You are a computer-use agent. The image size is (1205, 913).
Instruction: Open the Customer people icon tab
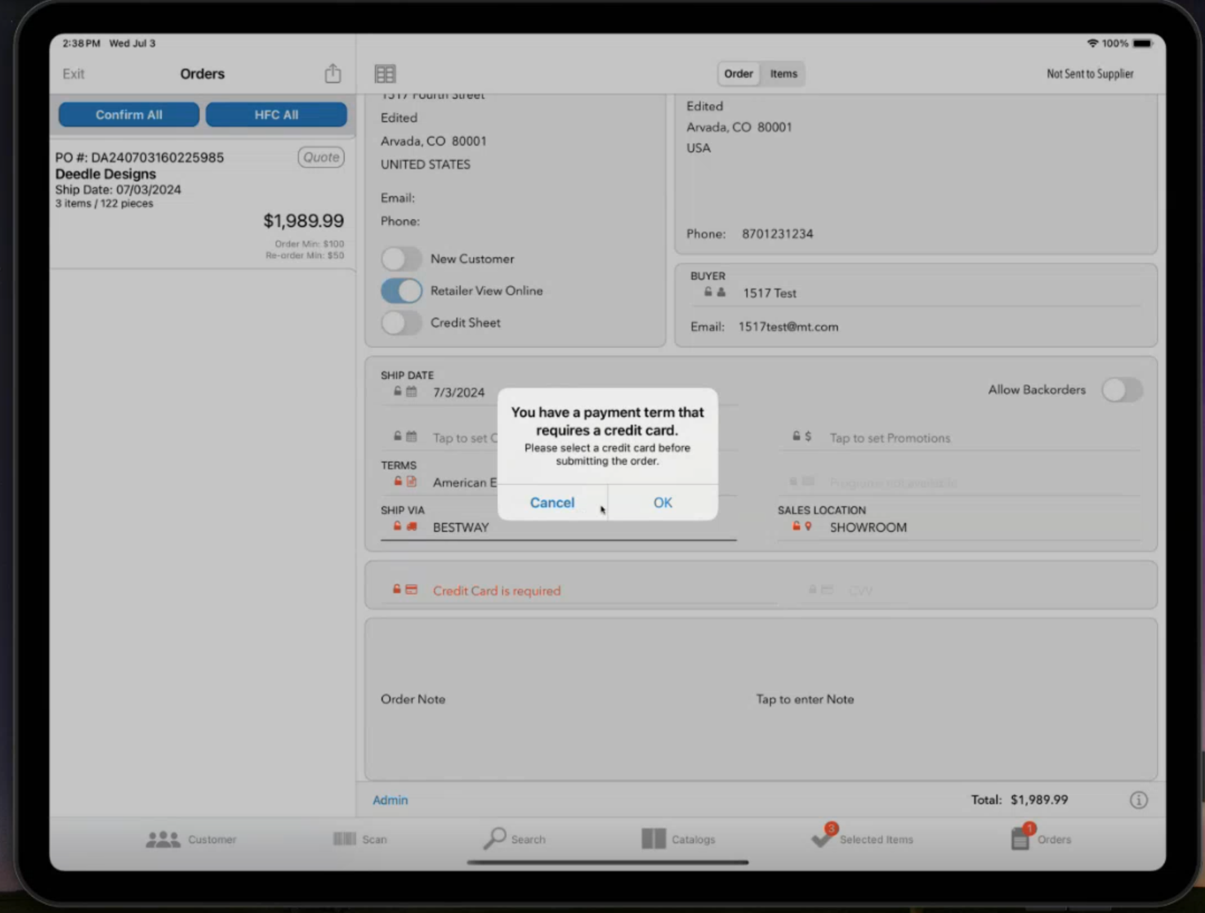(191, 839)
